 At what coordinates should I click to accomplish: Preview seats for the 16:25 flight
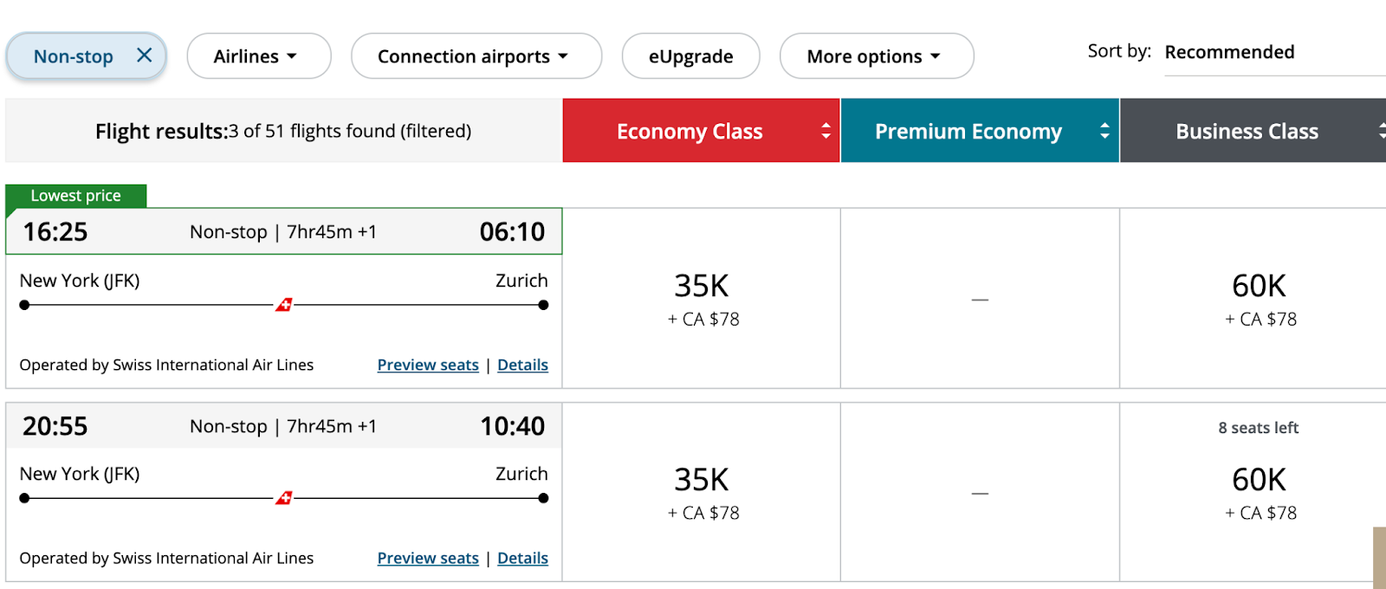click(428, 365)
